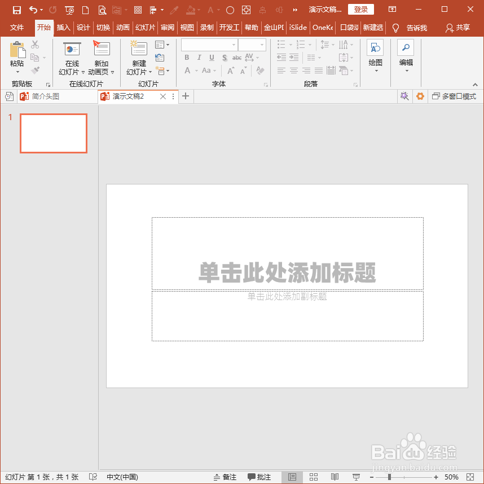Open the Editing (编辑) menu
484x484 pixels.
pyautogui.click(x=406, y=56)
